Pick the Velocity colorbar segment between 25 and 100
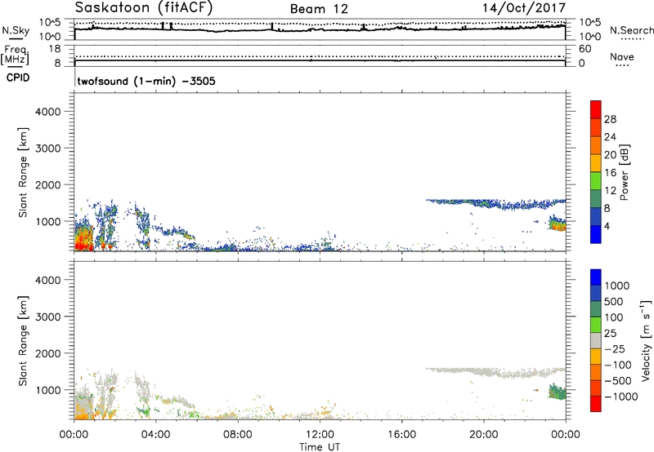Viewport: 654px width, 452px height. coord(596,325)
